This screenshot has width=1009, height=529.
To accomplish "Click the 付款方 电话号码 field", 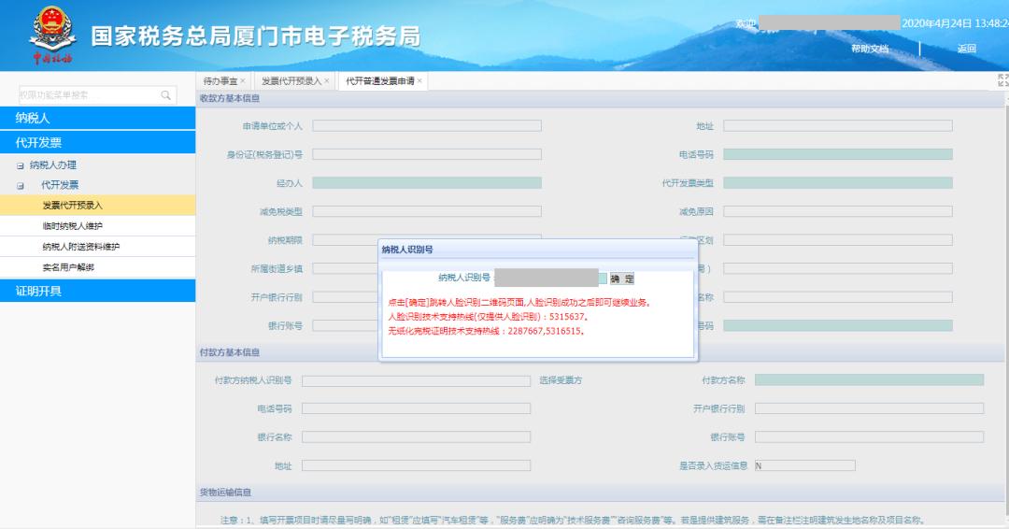I will click(x=417, y=408).
